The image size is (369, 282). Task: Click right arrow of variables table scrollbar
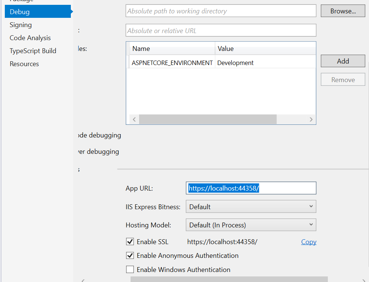coord(311,119)
